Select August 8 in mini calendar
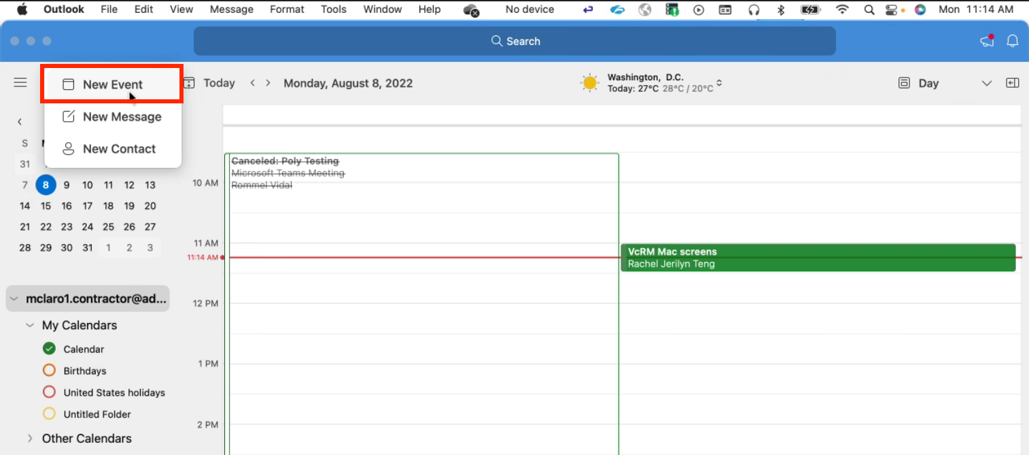 coord(46,185)
